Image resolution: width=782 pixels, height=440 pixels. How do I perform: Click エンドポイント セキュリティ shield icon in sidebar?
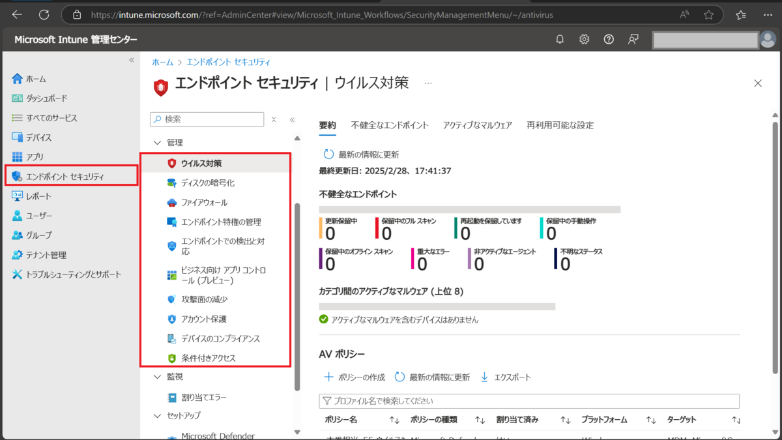pos(17,177)
